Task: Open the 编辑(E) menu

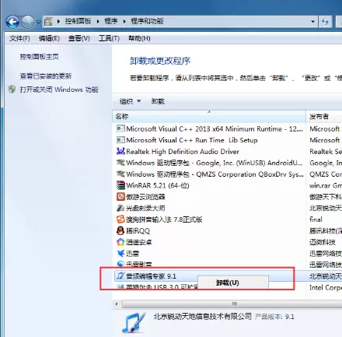Action: click(x=49, y=39)
